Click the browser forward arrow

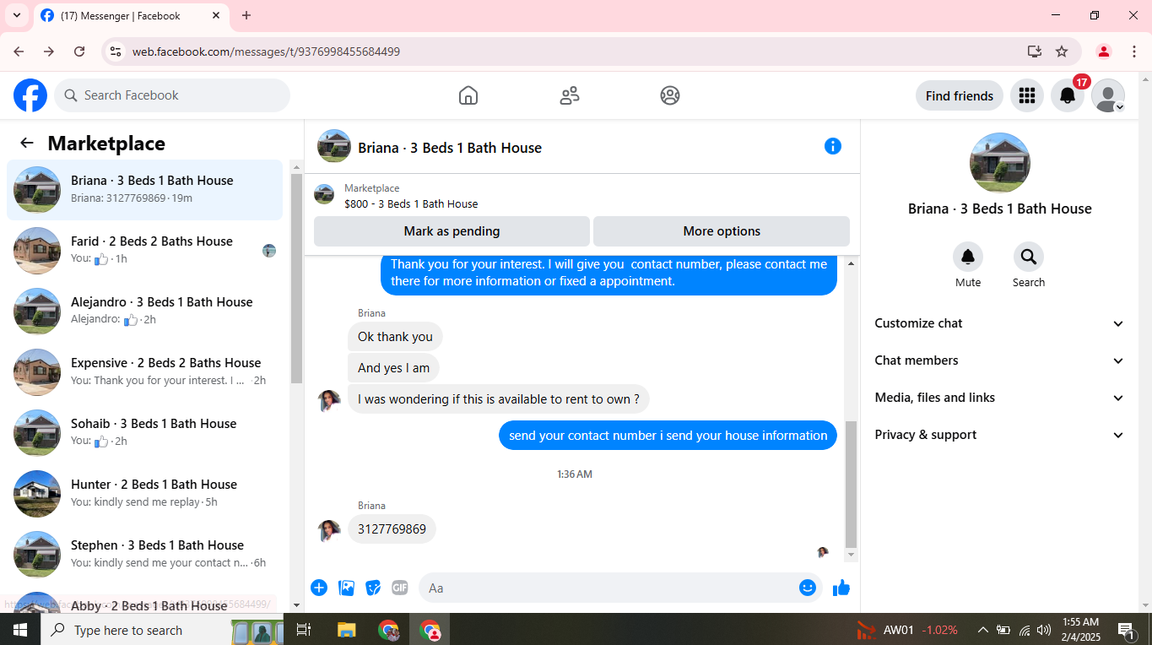pos(49,51)
